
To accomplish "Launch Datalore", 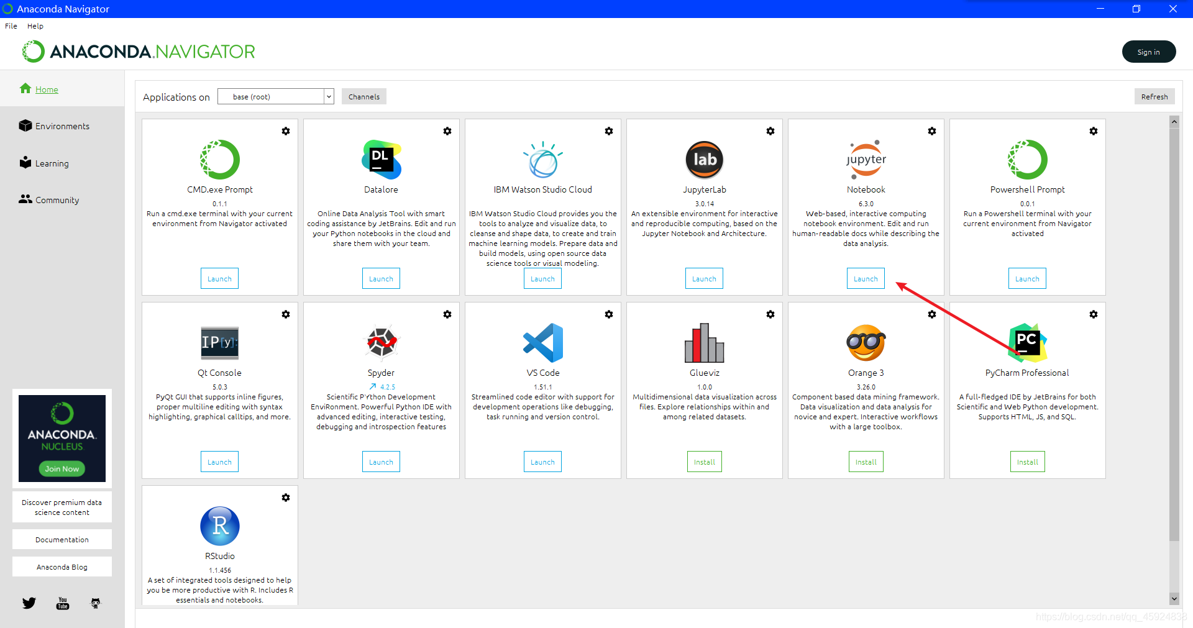I will [382, 278].
